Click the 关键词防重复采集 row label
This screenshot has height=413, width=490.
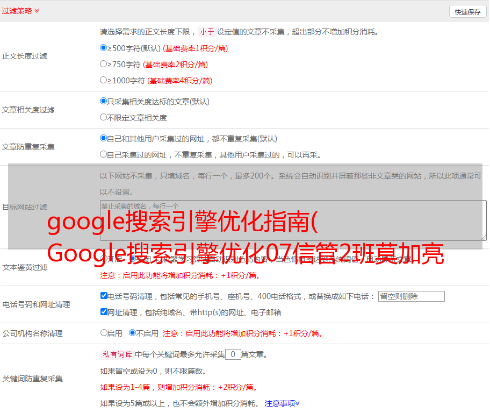click(x=32, y=379)
